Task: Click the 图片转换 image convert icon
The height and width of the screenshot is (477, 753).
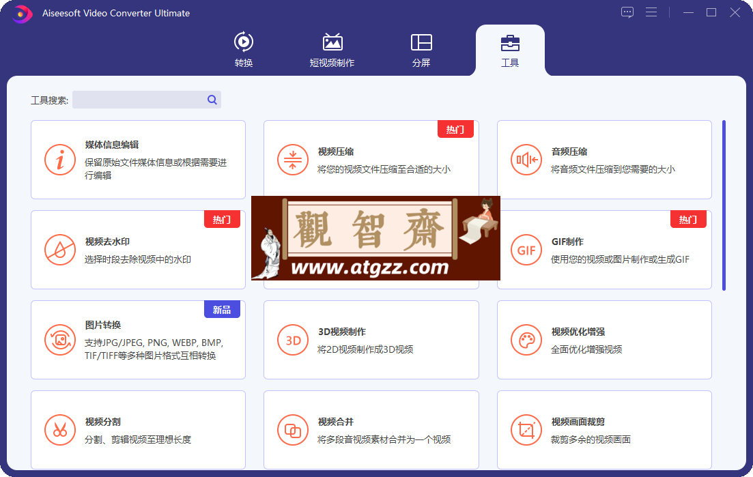Action: (x=60, y=340)
